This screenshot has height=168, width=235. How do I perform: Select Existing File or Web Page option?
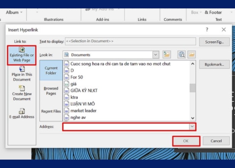[22, 55]
